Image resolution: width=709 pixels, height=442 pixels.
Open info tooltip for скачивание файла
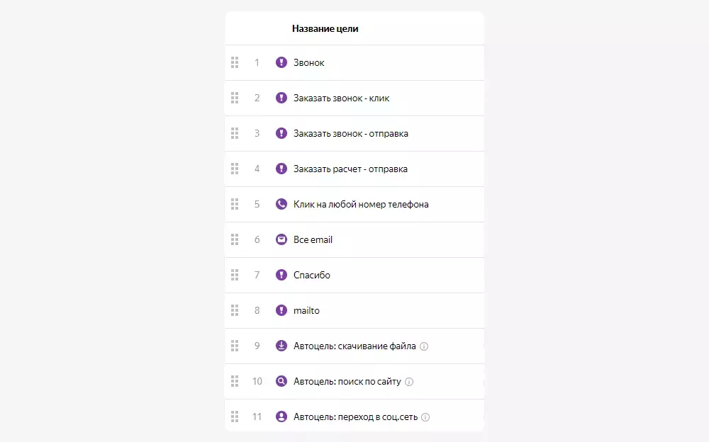[424, 346]
